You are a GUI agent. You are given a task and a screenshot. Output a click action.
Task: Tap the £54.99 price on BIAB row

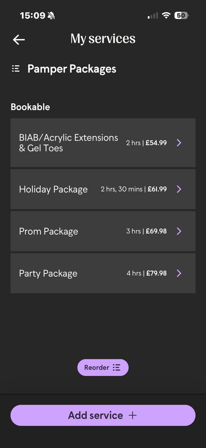point(156,143)
